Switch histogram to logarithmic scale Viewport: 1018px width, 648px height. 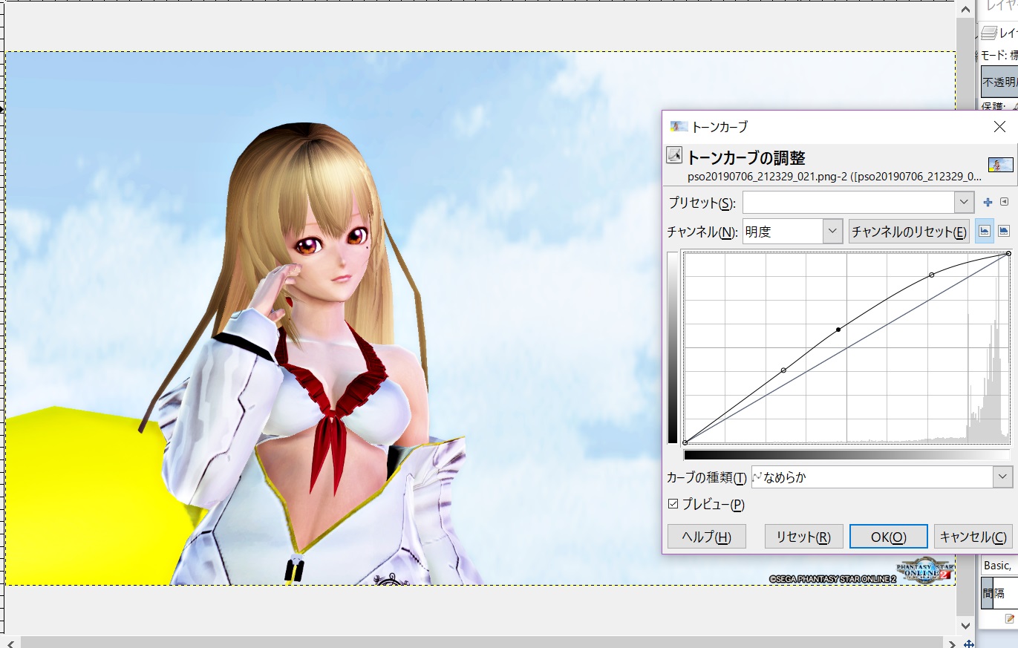[1003, 232]
